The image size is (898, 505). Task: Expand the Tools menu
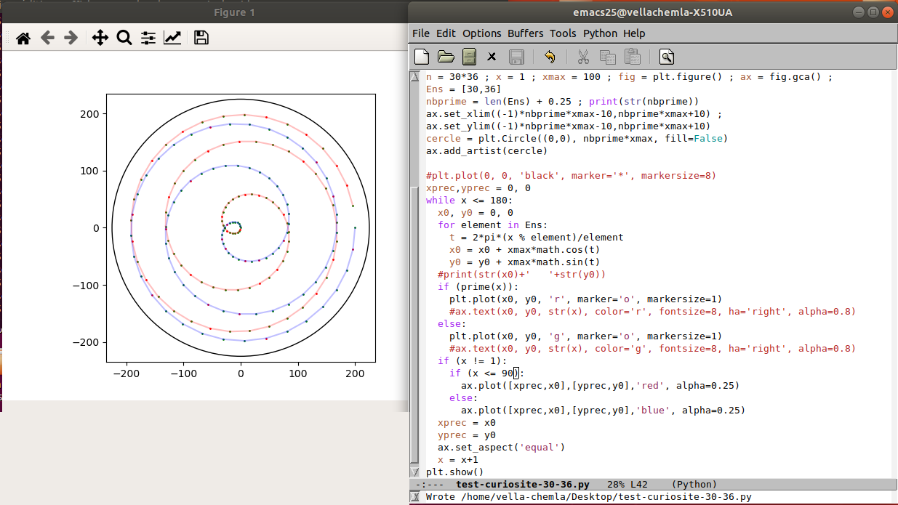click(563, 33)
